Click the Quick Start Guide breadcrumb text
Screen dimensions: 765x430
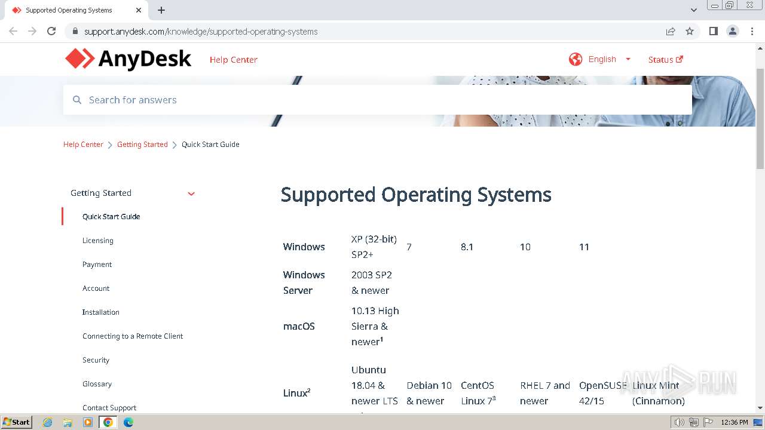point(210,145)
